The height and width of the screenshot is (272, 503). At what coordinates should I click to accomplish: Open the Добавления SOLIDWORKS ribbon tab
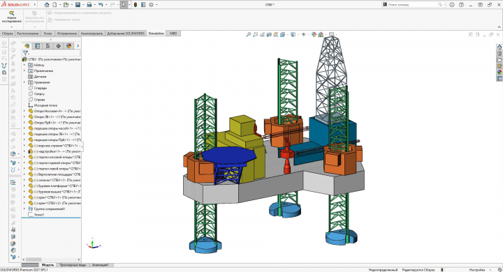tap(126, 33)
